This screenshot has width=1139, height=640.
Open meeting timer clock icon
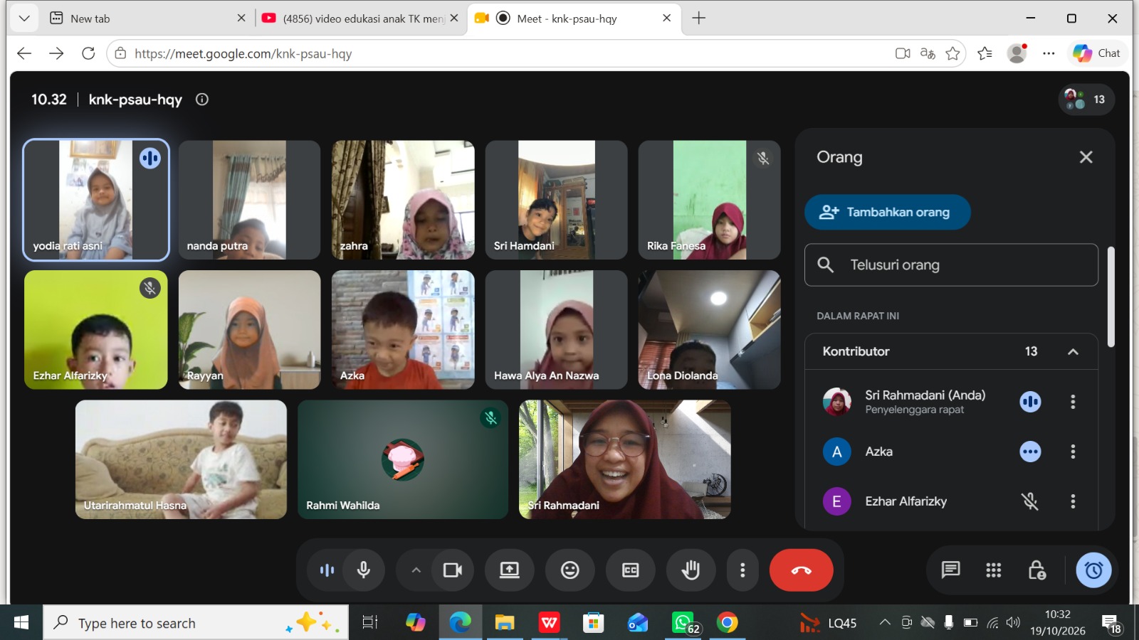click(x=1094, y=570)
